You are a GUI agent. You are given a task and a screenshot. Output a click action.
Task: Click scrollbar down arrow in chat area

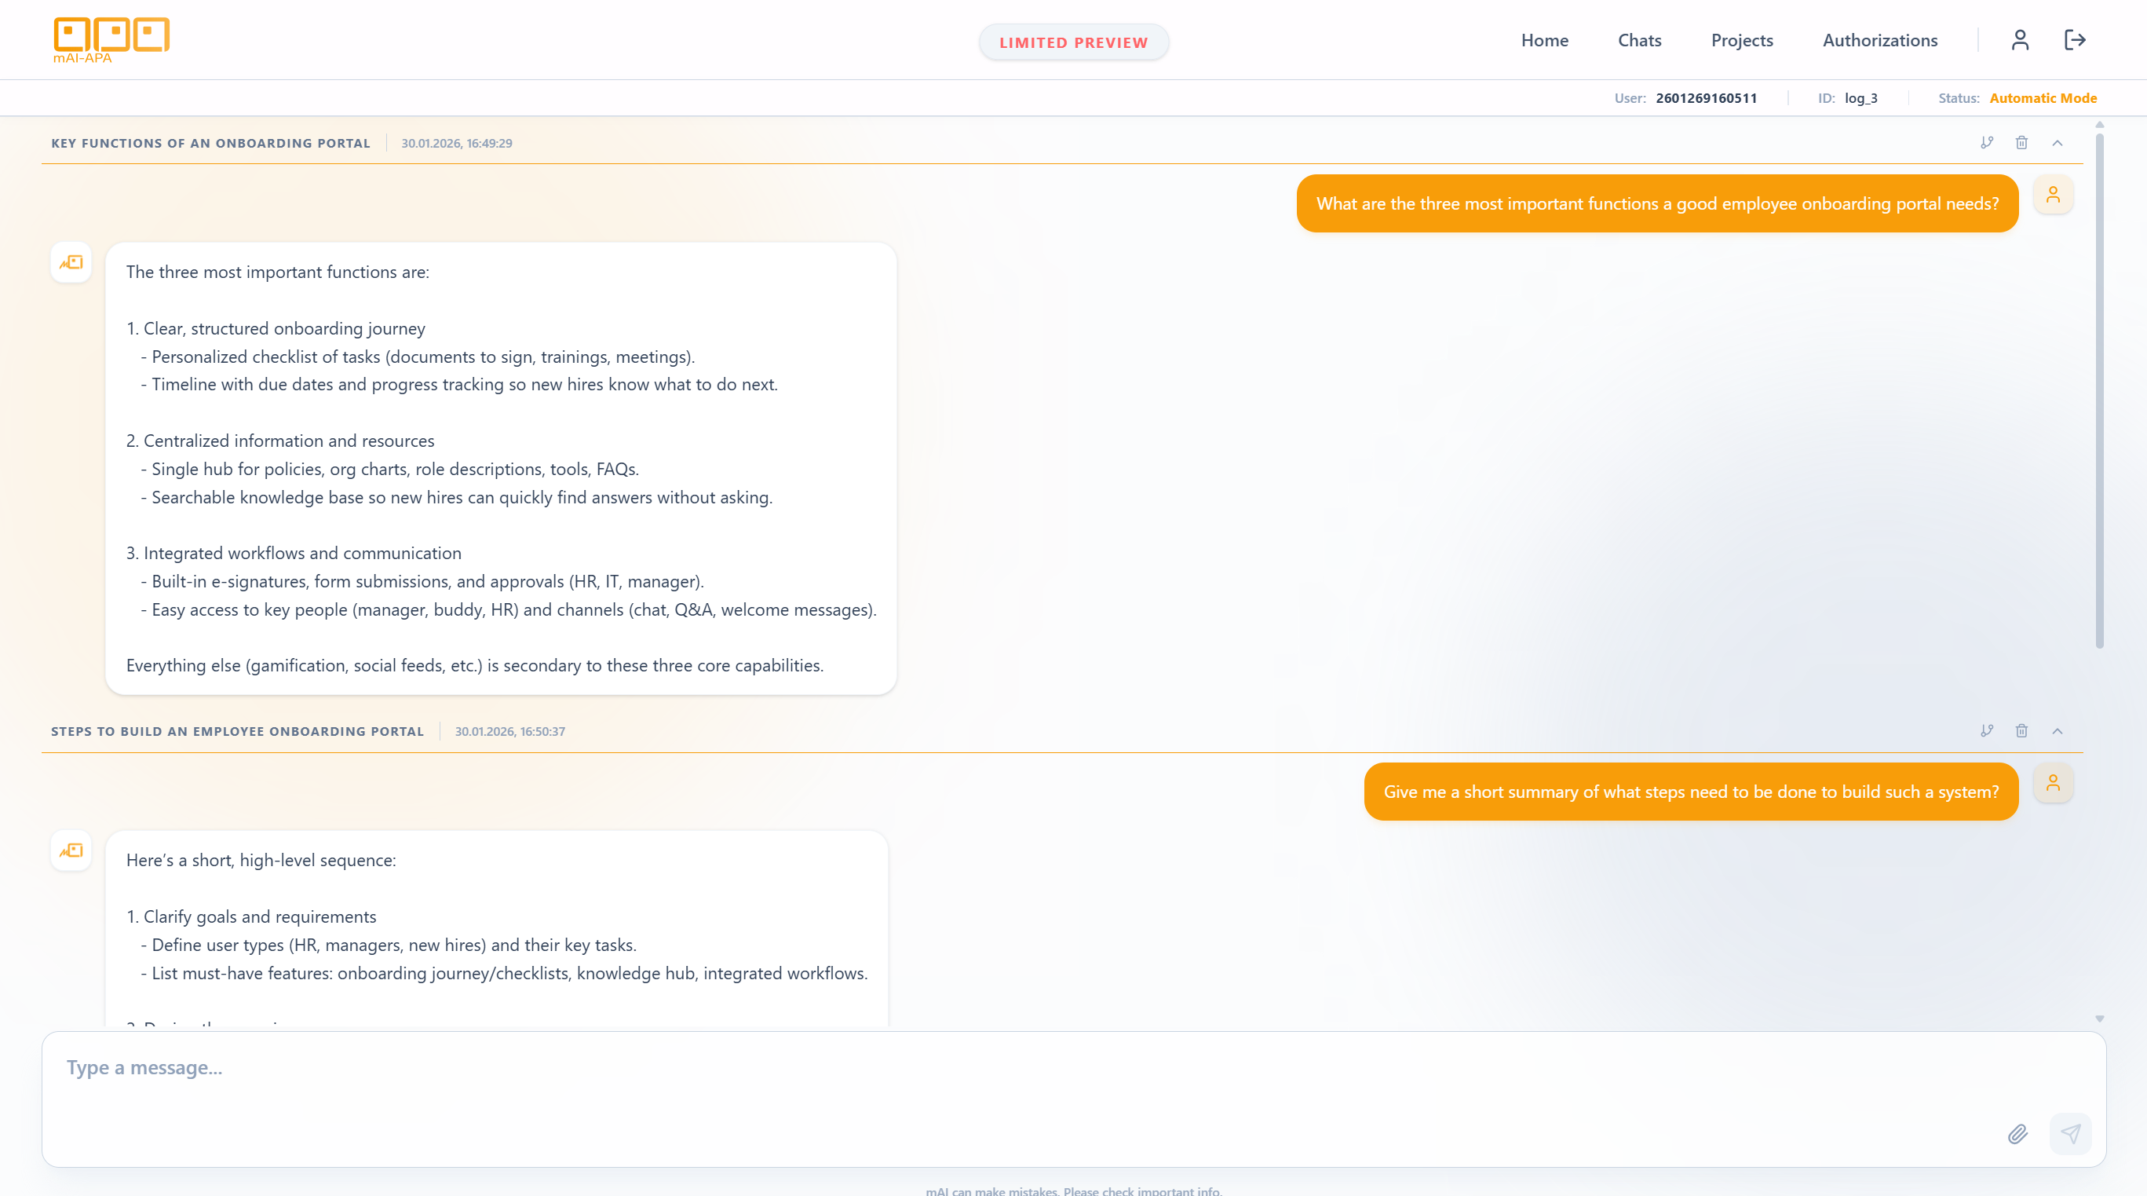[2099, 1019]
